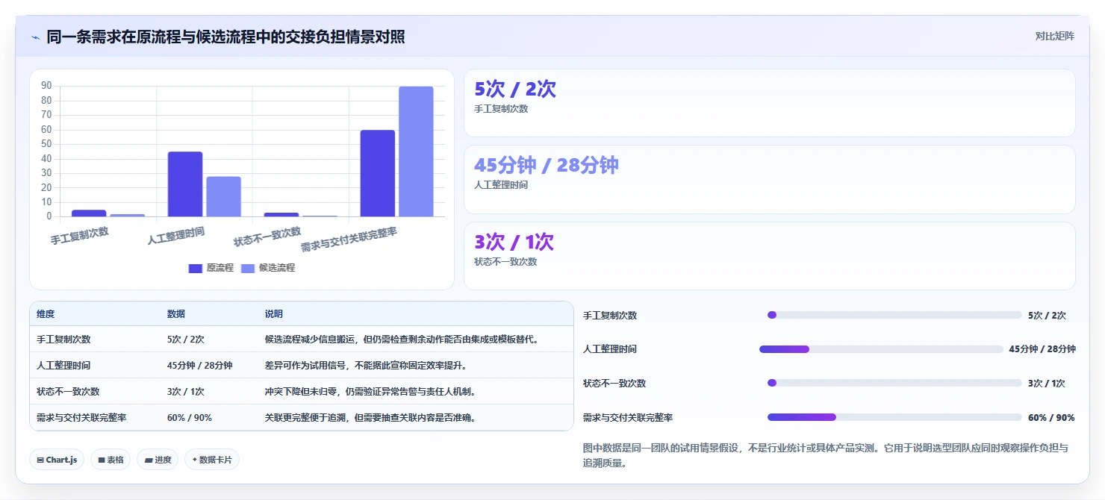Click the 表格 chip
1105x500 pixels.
tap(110, 460)
